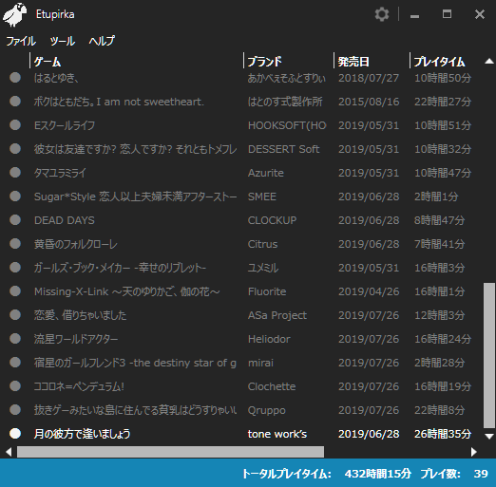Click status circle beside はるとゆき、
The image size is (496, 487).
pos(15,78)
